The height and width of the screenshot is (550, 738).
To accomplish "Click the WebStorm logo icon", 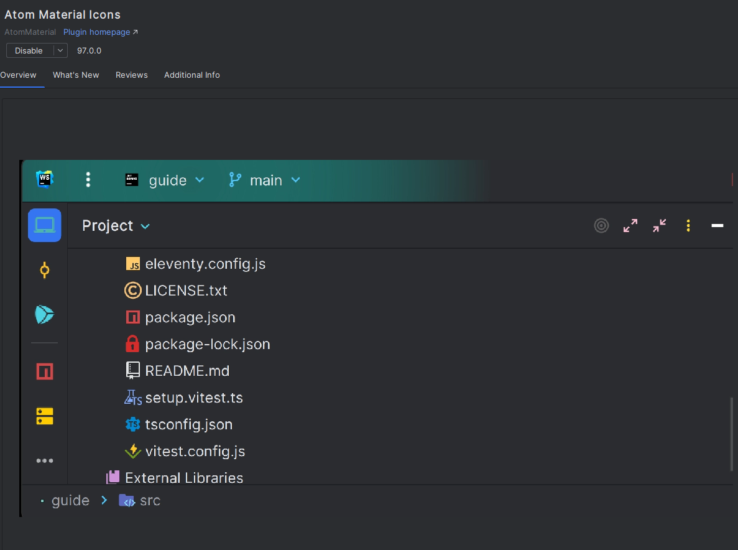I will pyautogui.click(x=45, y=179).
